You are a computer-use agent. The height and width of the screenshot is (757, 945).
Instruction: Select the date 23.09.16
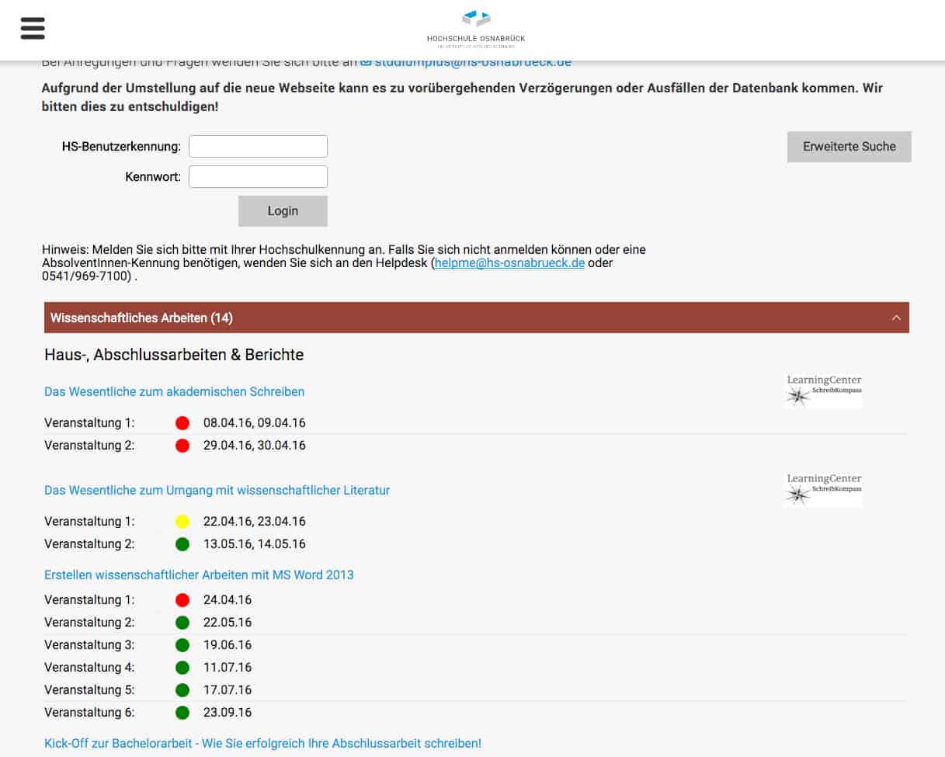pos(228,713)
